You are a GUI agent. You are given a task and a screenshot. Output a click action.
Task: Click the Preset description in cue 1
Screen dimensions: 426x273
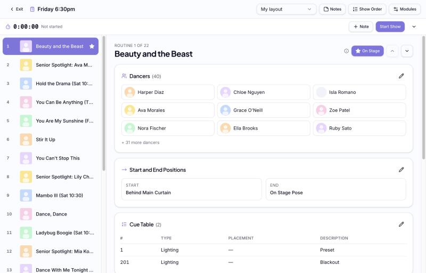[x=327, y=250]
